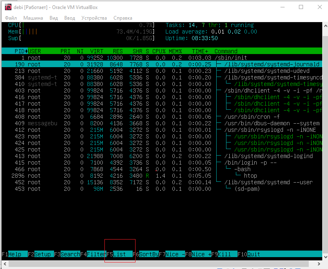Select the /bin/login -p -- row
328x269 pixels.
point(162,163)
